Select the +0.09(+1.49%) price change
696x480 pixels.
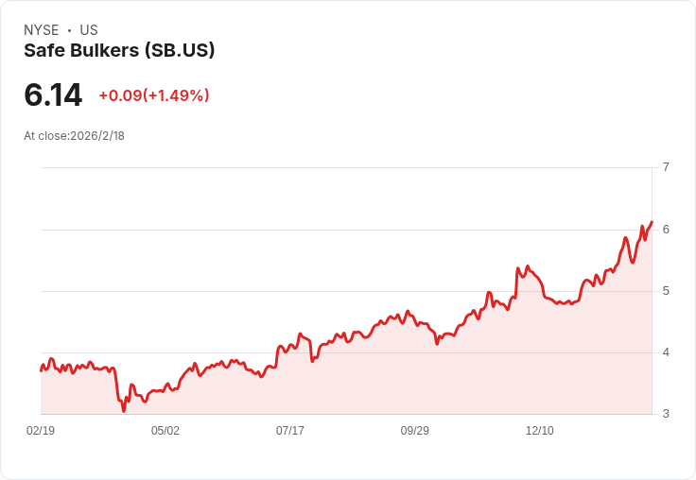(x=154, y=95)
